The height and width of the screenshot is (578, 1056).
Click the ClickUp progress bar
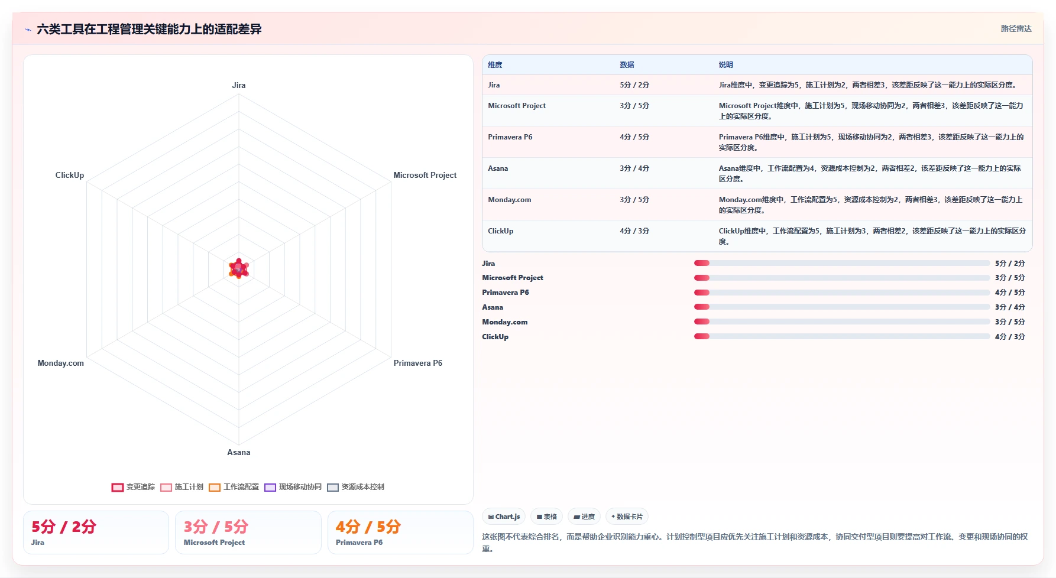(x=842, y=336)
